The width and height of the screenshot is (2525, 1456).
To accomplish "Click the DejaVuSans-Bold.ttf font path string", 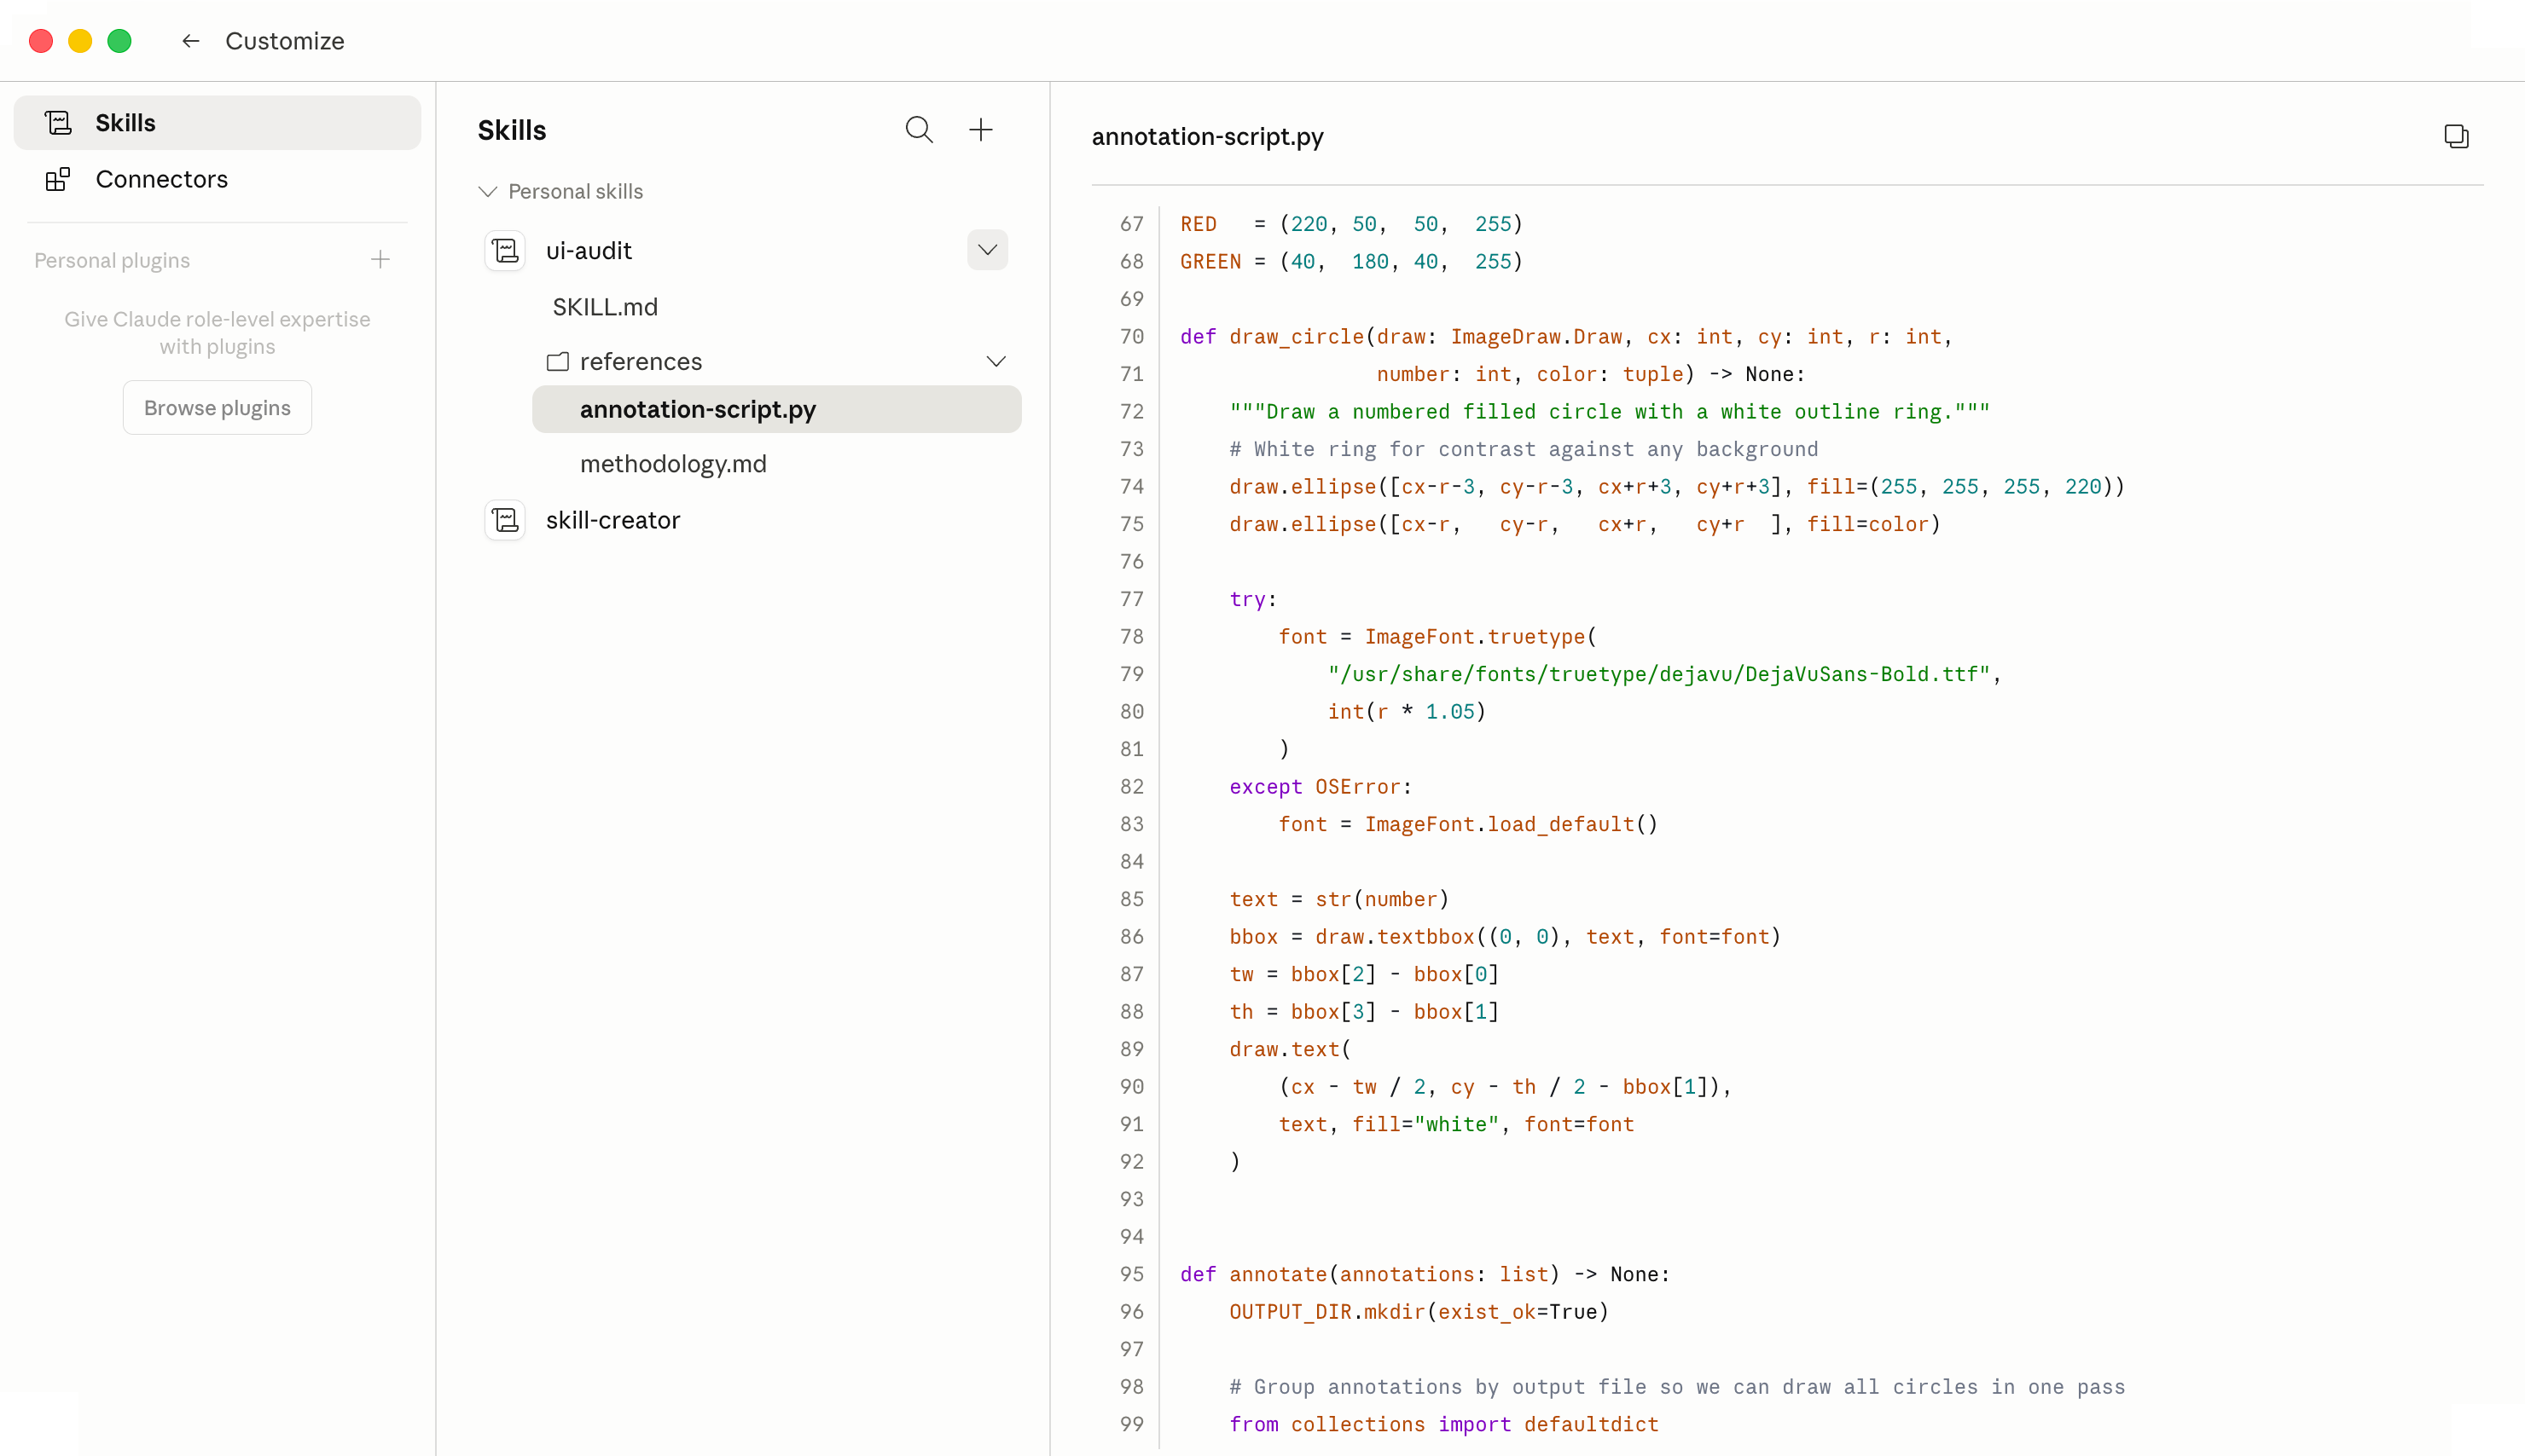I will (1658, 674).
